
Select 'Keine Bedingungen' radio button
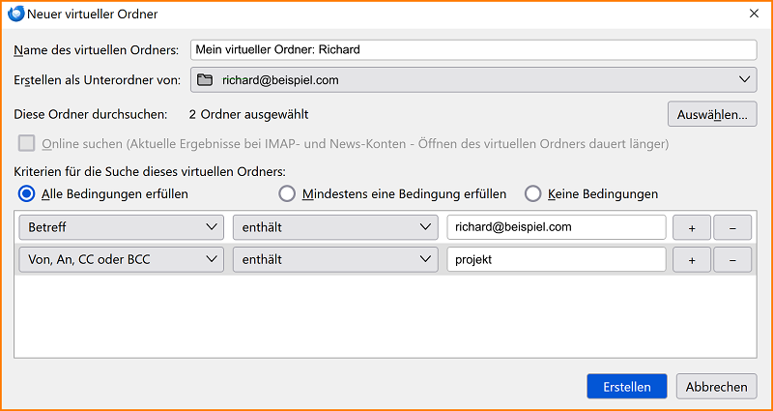coord(533,194)
